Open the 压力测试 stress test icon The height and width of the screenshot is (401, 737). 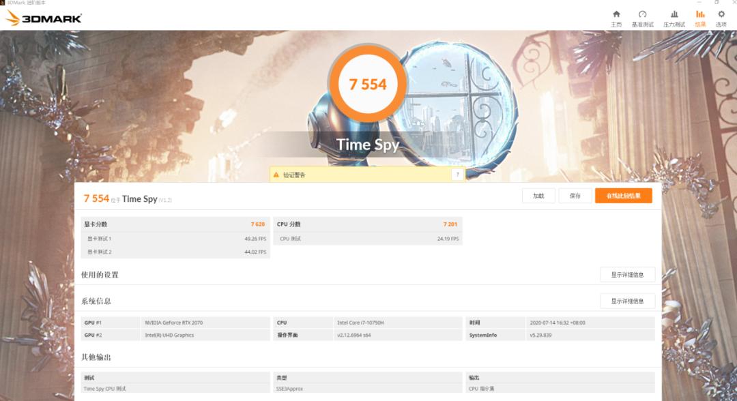674,14
